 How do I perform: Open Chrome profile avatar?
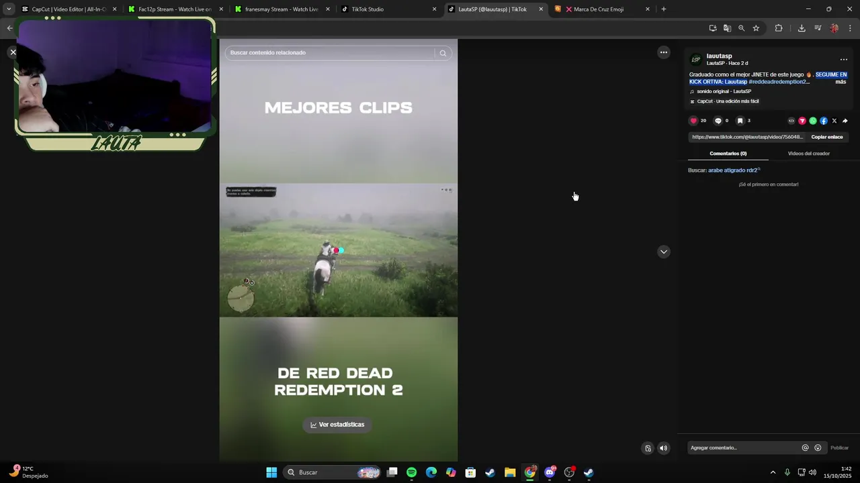[x=834, y=28]
